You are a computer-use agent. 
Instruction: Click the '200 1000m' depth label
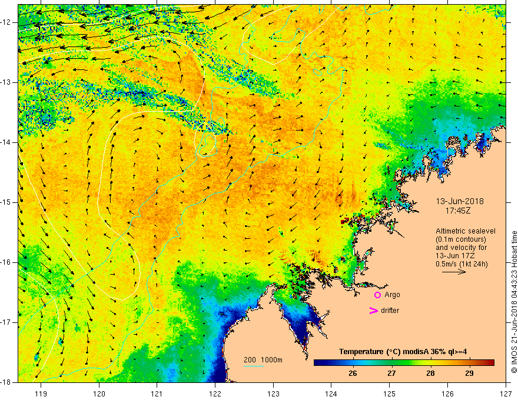[263, 360]
